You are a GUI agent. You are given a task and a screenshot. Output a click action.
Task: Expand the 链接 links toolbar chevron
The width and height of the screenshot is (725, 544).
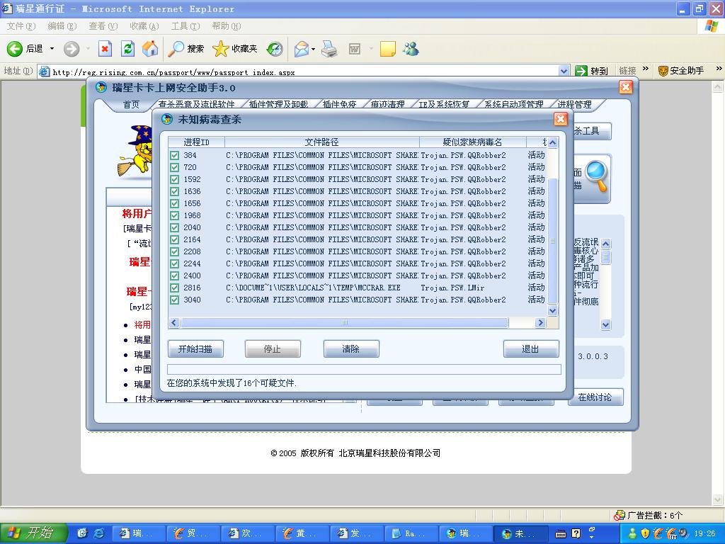click(x=646, y=69)
